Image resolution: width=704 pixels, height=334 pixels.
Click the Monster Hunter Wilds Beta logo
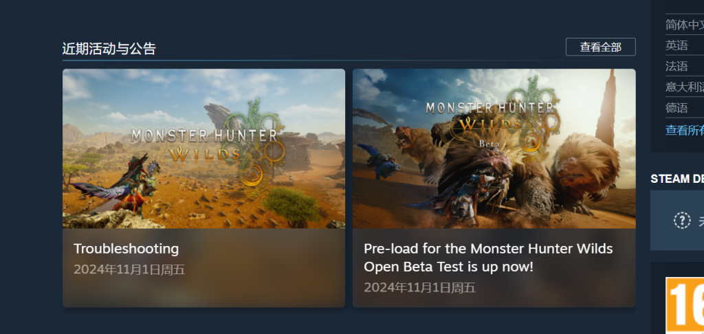pyautogui.click(x=489, y=121)
